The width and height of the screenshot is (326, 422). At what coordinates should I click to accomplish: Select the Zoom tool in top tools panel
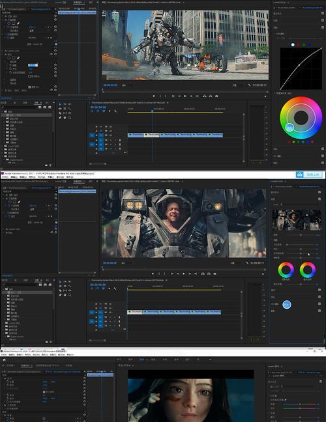tap(70, 118)
